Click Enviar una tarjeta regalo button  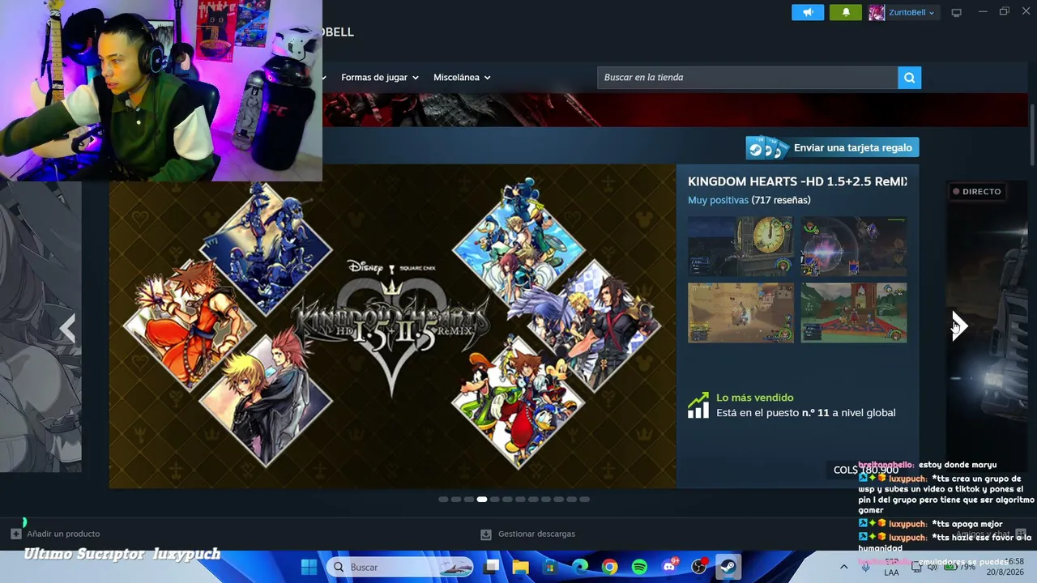832,147
